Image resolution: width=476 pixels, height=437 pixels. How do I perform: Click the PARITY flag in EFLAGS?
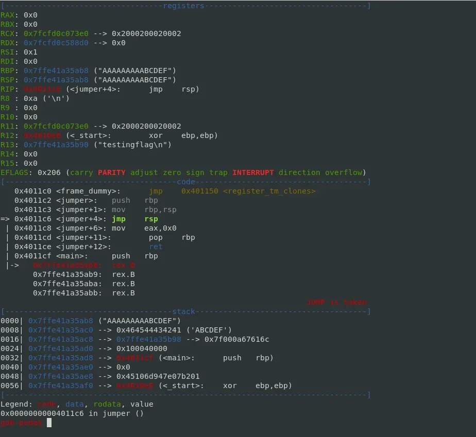point(112,172)
